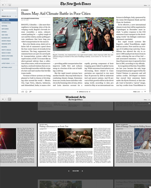151x188 pixels.
Task: Click the bus photo in the article
Action: [83, 34]
